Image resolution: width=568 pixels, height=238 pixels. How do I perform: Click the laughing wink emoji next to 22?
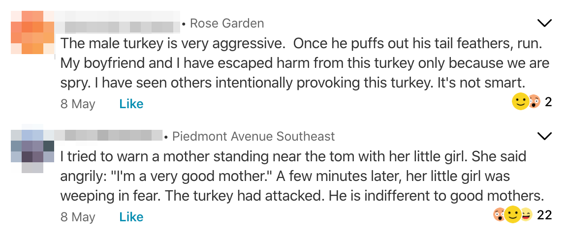click(x=526, y=215)
